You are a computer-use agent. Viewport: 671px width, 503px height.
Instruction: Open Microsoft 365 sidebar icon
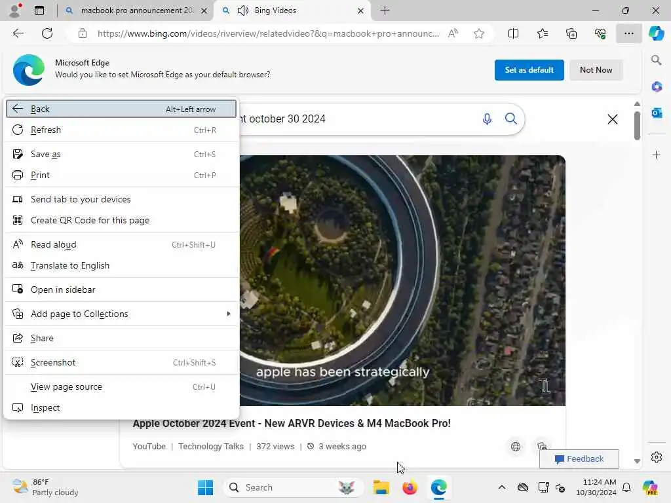point(657,87)
